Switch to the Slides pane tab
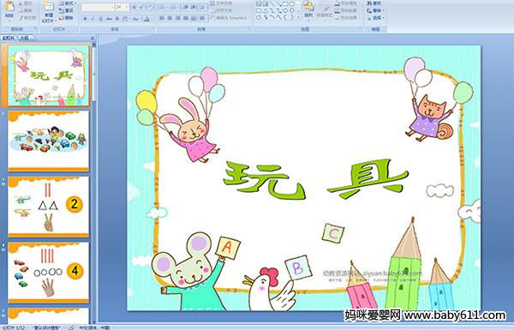This screenshot has height=330, width=514. click(9, 38)
